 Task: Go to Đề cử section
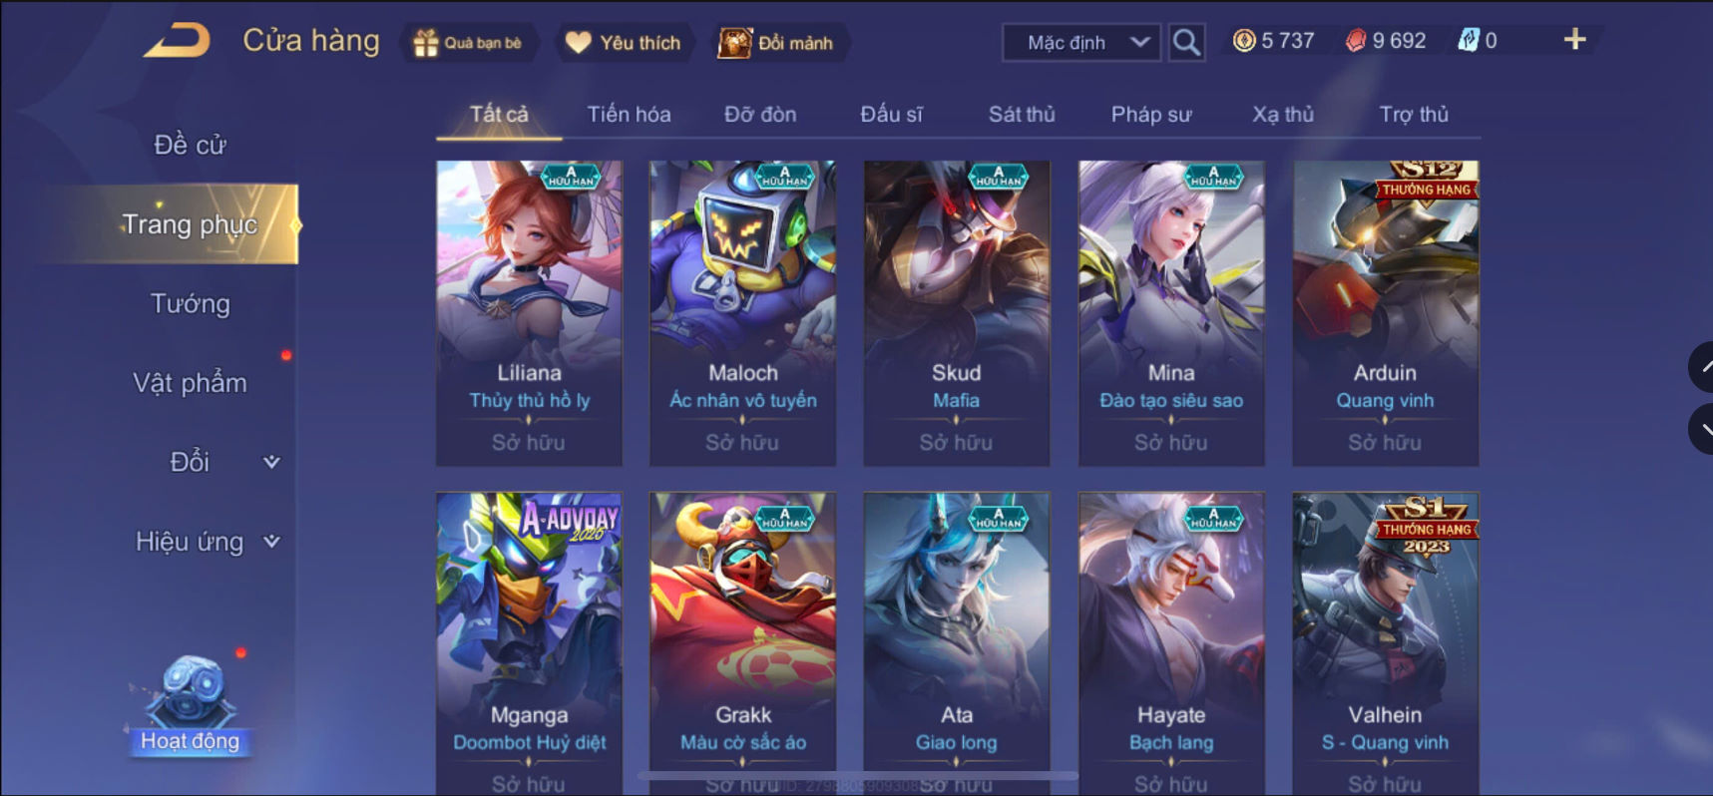pos(190,145)
